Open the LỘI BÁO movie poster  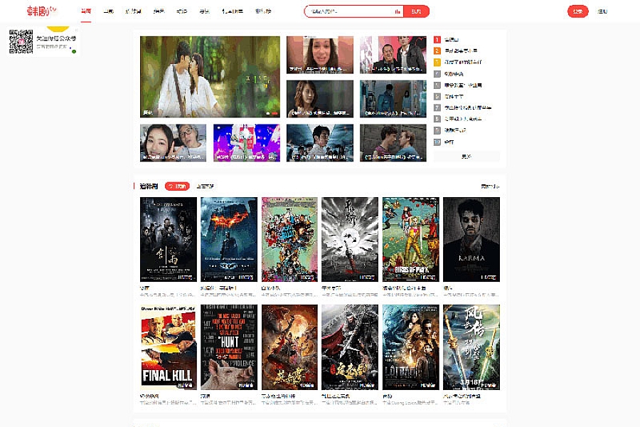click(410, 347)
